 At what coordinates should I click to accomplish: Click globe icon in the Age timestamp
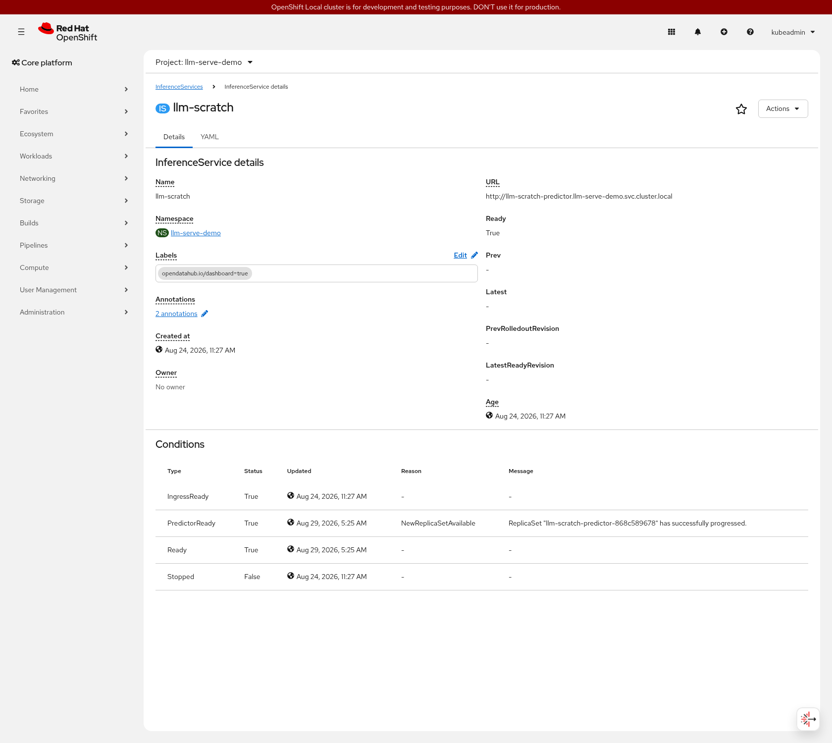[489, 416]
